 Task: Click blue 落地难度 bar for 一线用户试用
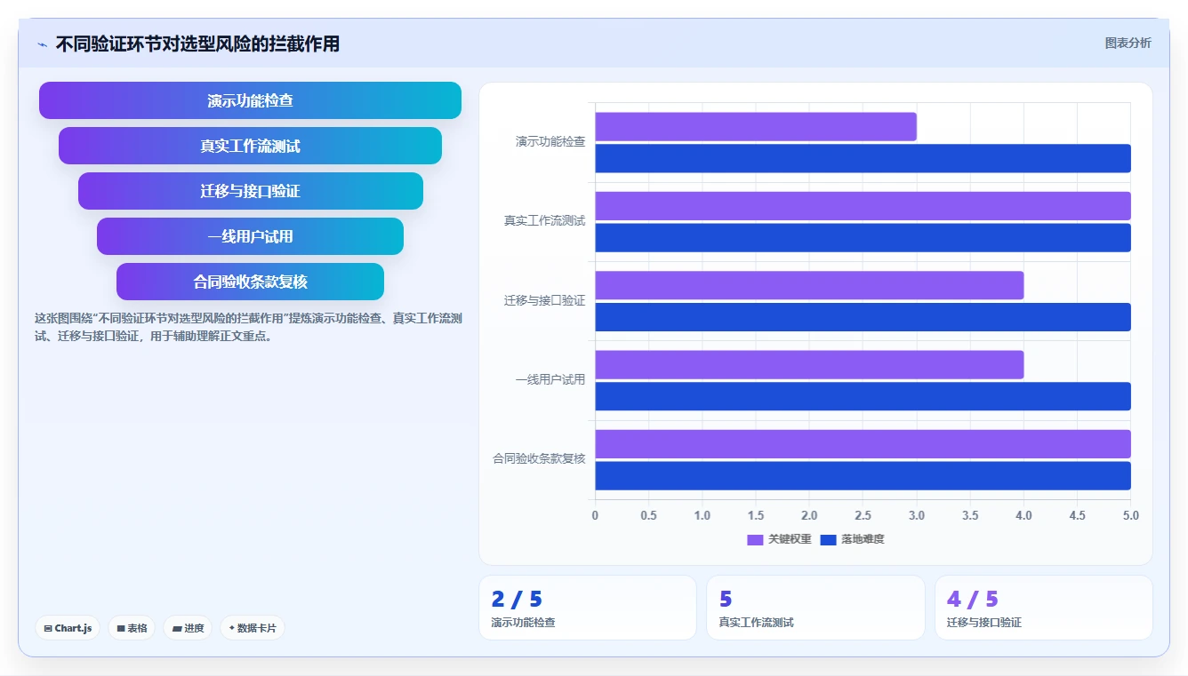[863, 396]
